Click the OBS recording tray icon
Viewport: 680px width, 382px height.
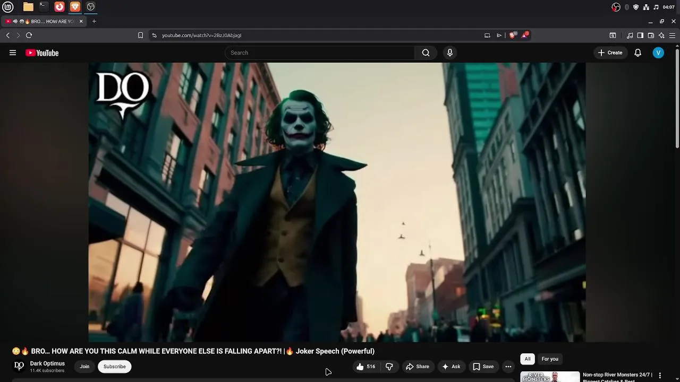point(616,7)
